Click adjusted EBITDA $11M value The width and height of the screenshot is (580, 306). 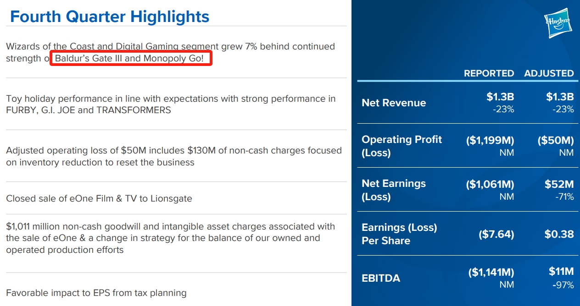click(x=561, y=272)
